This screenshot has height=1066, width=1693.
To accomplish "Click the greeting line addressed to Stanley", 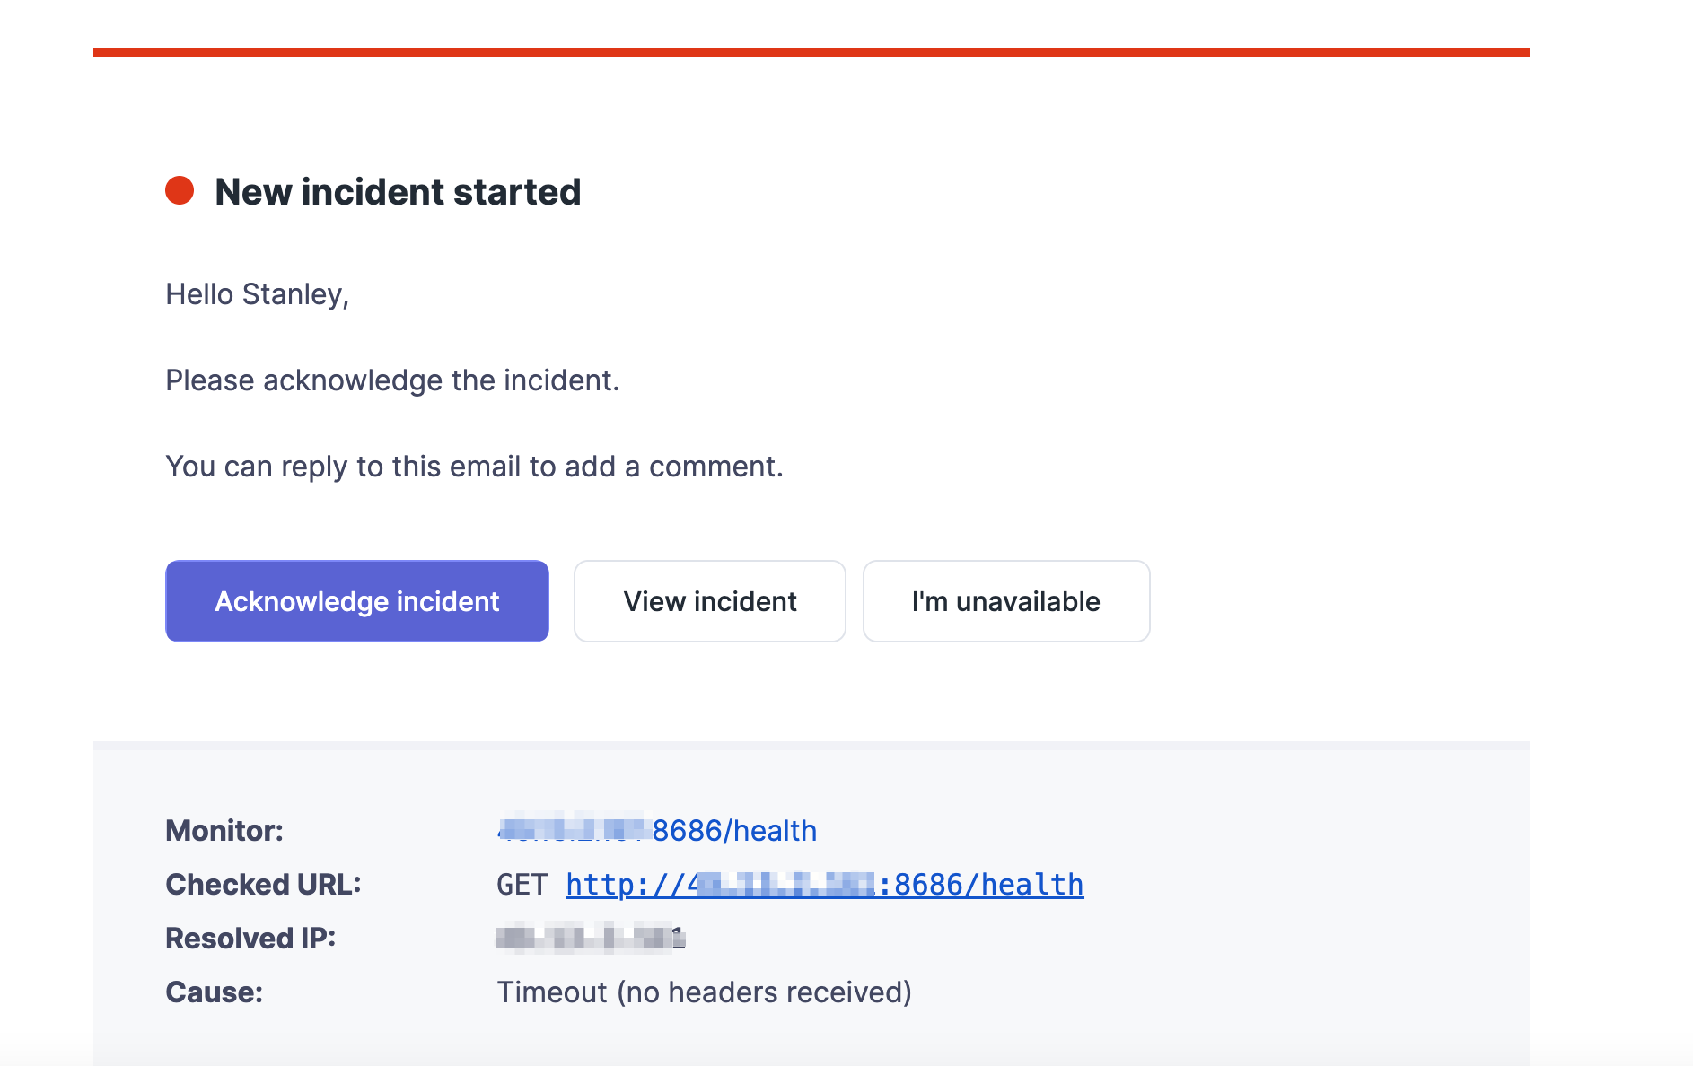I will point(257,293).
